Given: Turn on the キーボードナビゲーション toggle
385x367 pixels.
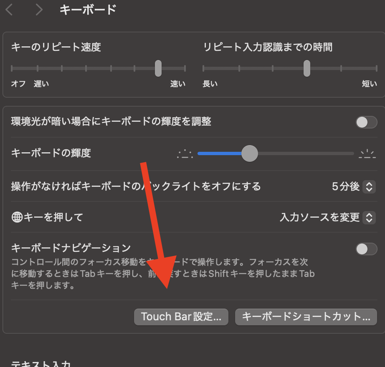Looking at the screenshot, I should pyautogui.click(x=366, y=249).
